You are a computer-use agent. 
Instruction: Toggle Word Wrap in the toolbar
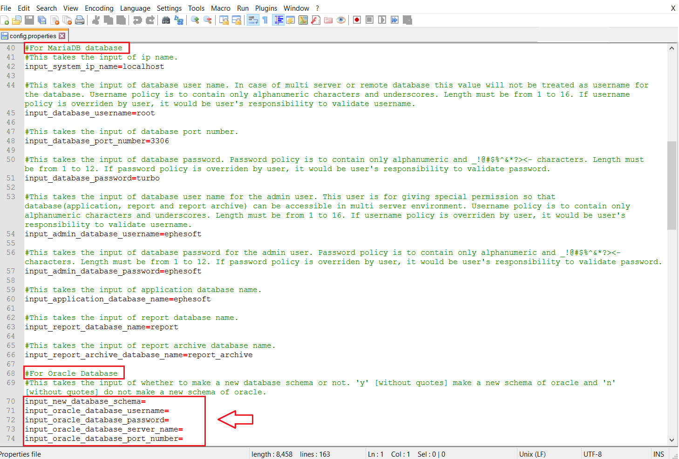tap(253, 20)
